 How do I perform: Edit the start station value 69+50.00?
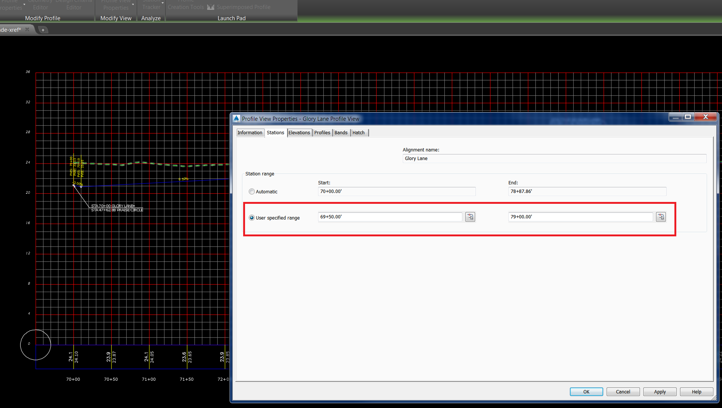click(x=390, y=217)
